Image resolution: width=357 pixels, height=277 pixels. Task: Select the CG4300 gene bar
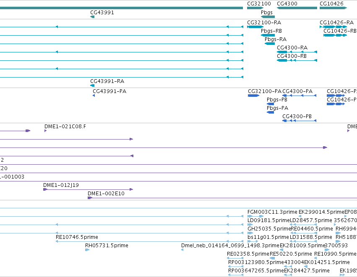coord(297,8)
